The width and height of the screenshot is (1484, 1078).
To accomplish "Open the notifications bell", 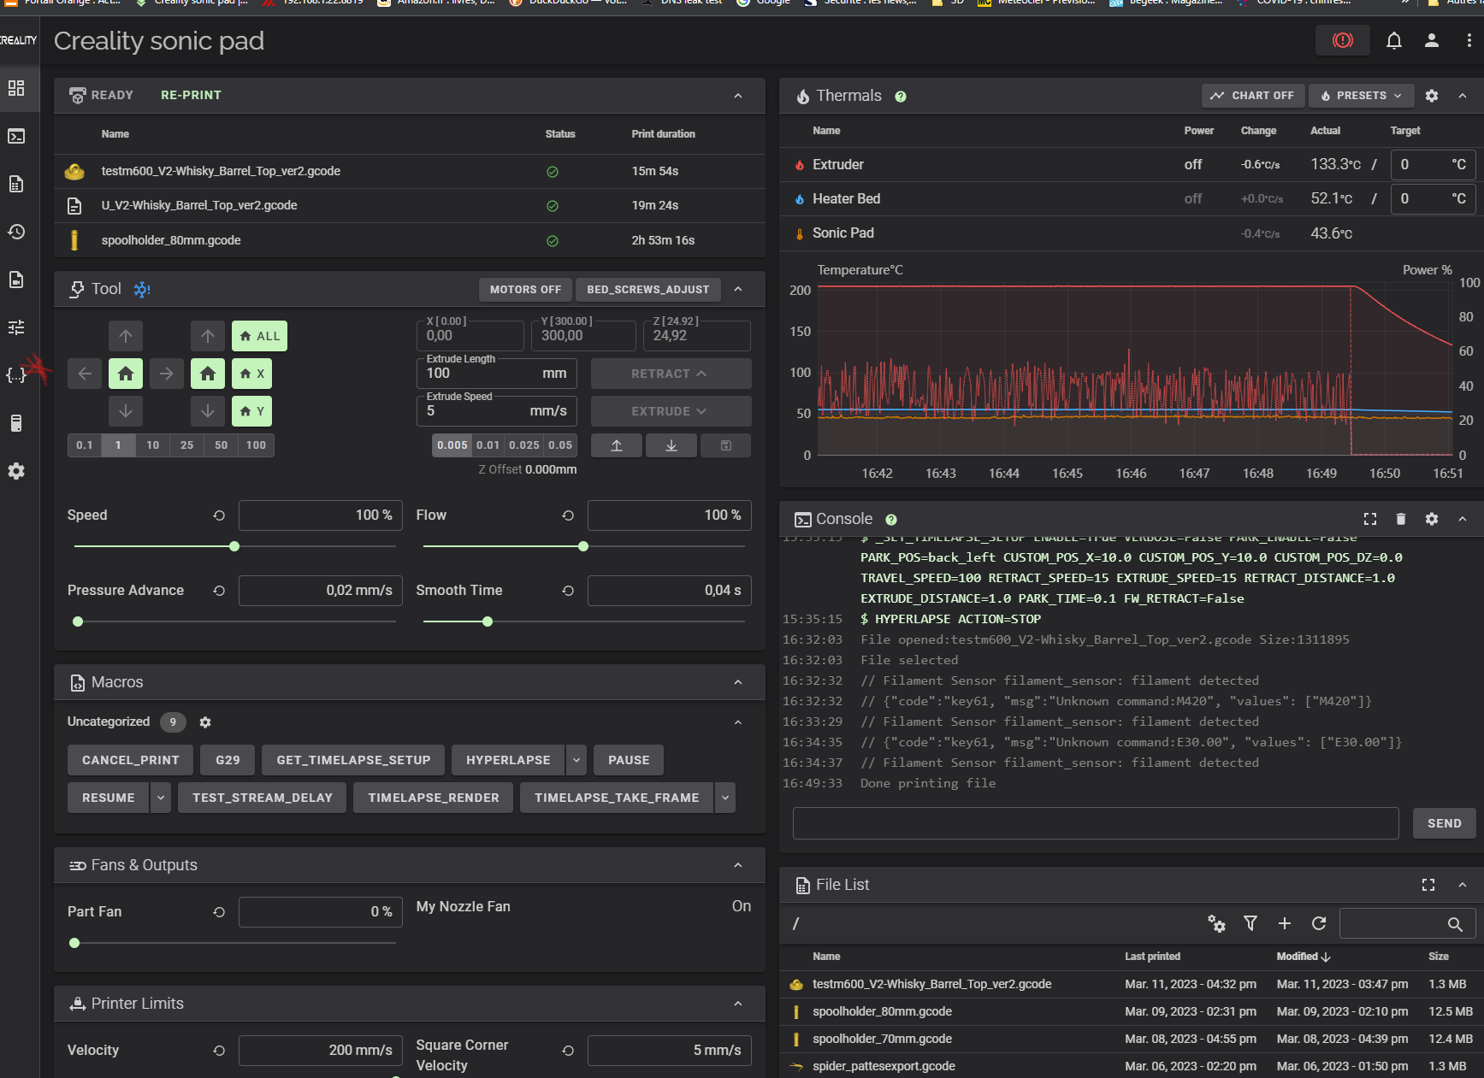I will [x=1393, y=40].
